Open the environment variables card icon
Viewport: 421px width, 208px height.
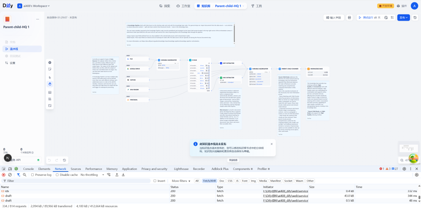pyautogui.click(x=349, y=17)
